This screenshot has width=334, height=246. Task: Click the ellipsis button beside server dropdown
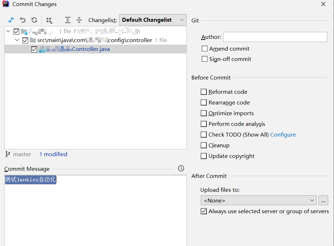pos(323,200)
